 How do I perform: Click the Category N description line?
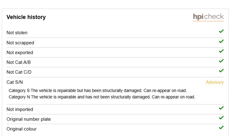point(102,97)
